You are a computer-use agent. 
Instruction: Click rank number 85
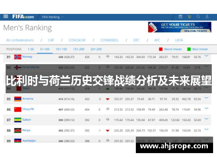point(9,99)
